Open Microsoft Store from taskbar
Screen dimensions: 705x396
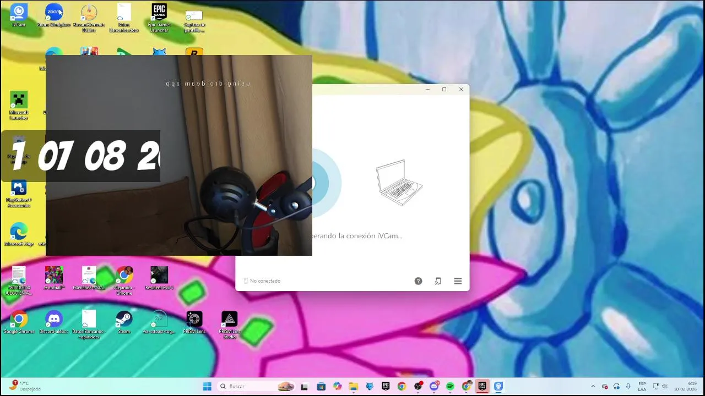click(321, 387)
